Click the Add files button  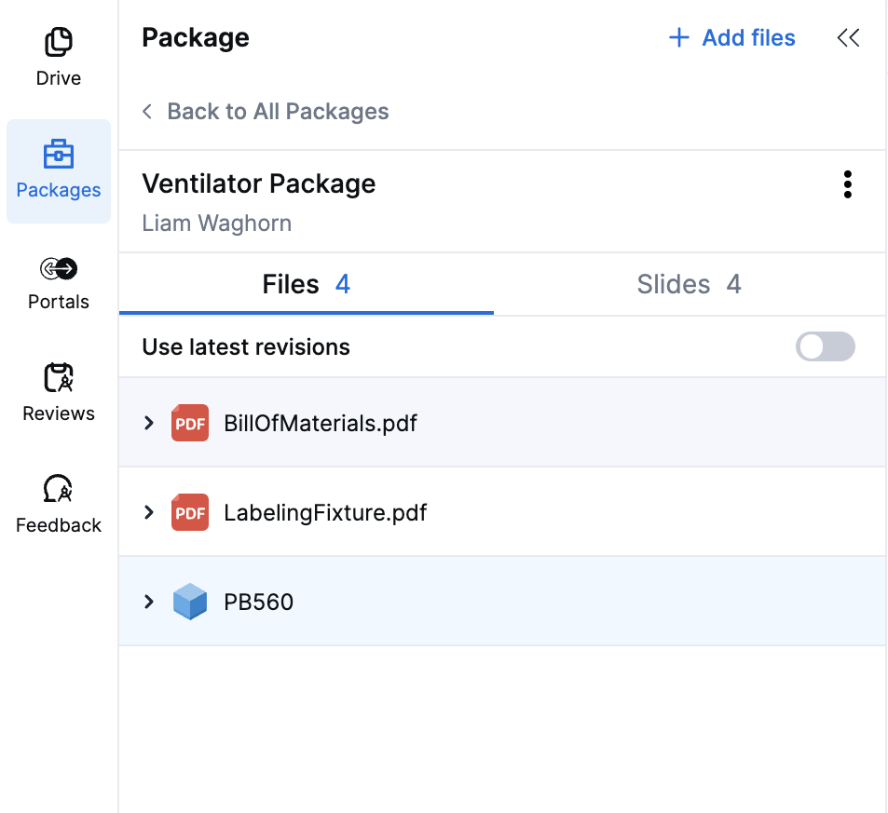731,38
